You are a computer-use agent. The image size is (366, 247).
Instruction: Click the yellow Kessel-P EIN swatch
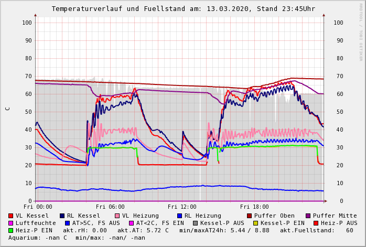(256, 223)
